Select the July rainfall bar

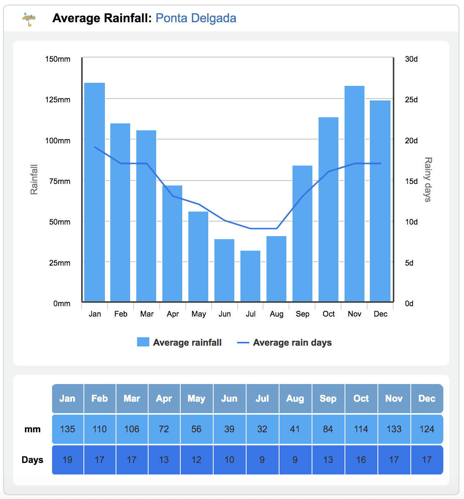pyautogui.click(x=250, y=276)
